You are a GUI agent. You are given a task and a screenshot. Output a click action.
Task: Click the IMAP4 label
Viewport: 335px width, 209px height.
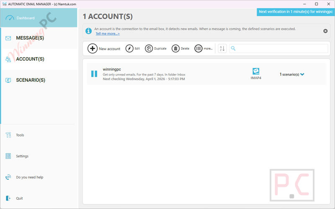[256, 78]
